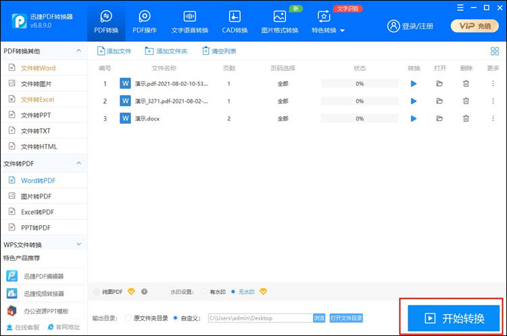Click the progress bar of file 1
The height and width of the screenshot is (336, 507).
point(360,83)
